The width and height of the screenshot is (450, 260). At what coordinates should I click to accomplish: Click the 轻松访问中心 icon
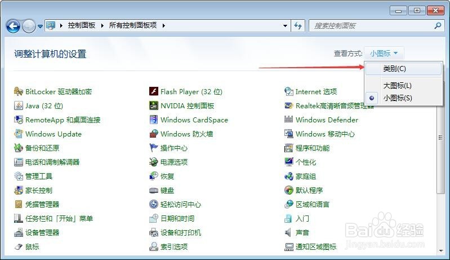click(x=154, y=204)
